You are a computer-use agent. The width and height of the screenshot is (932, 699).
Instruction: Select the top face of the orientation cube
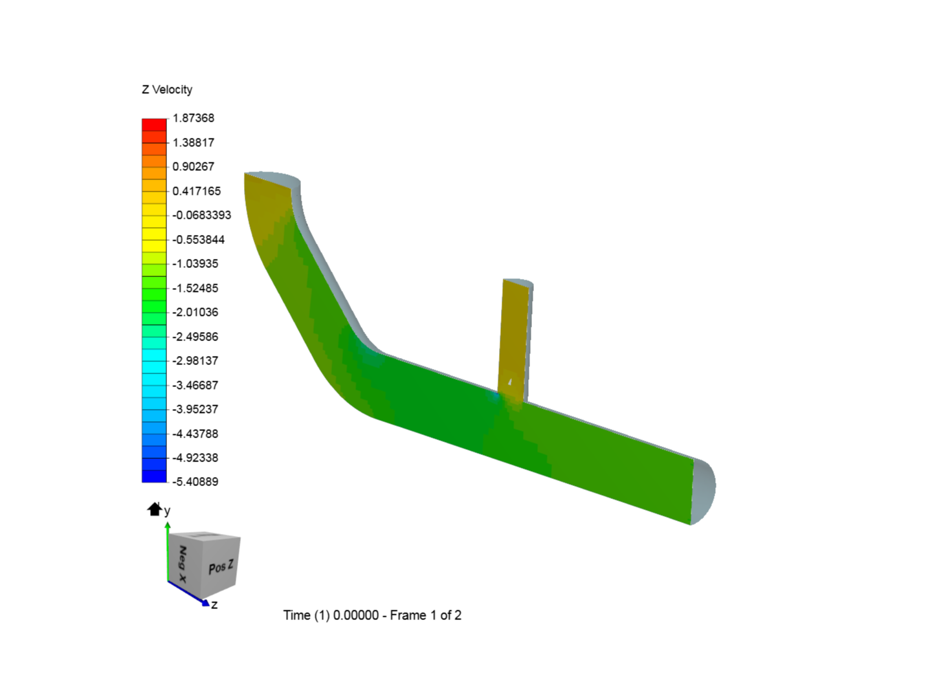pos(206,536)
